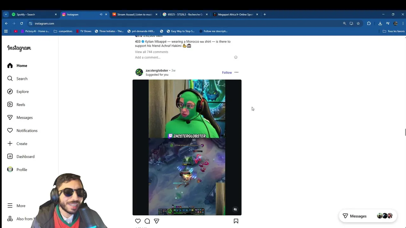The image size is (406, 228).
Task: Click the Instagram logo
Action: [x=19, y=48]
